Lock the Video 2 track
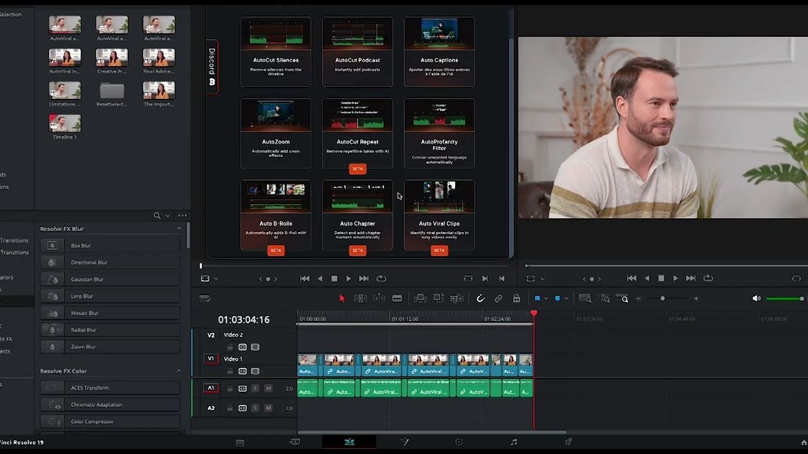Viewport: 808px width, 454px height. coord(230,347)
